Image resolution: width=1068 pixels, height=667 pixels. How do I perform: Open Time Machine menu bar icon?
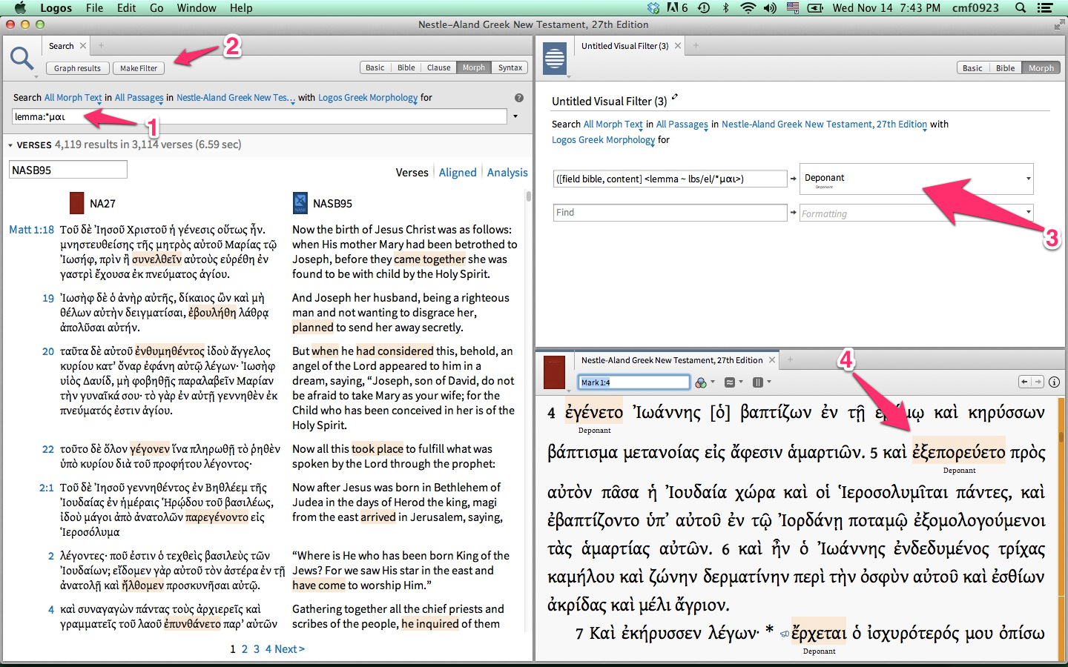(704, 7)
